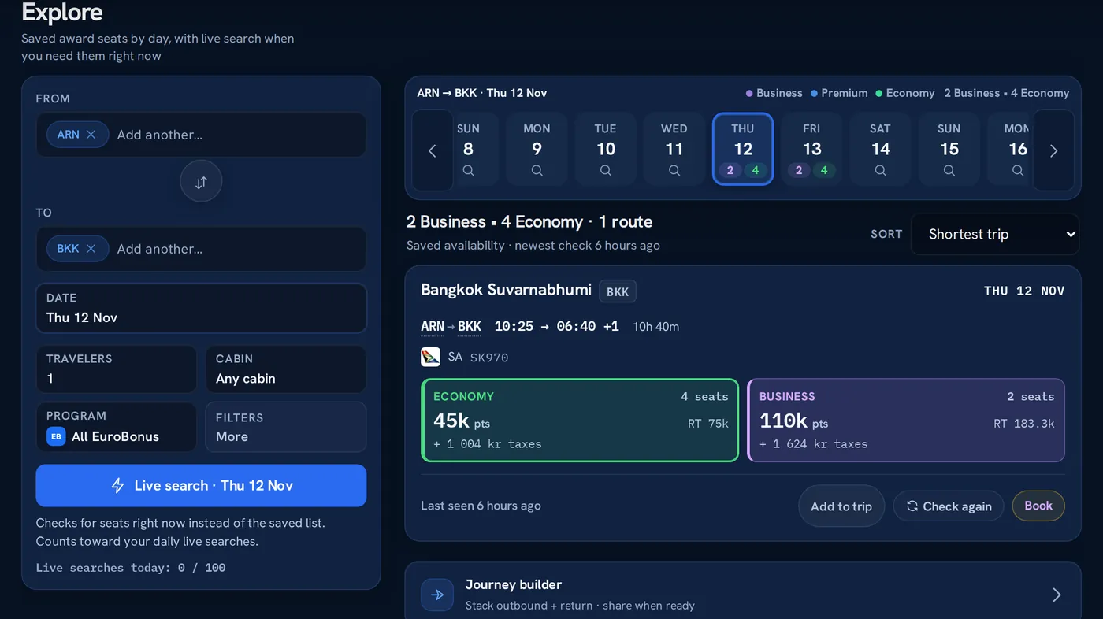
Task: Select Friday 13 in date strip
Action: point(811,149)
